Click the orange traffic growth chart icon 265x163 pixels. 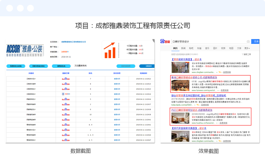[110, 50]
